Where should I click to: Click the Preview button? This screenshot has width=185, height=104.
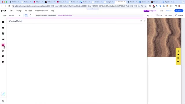click(169, 11)
